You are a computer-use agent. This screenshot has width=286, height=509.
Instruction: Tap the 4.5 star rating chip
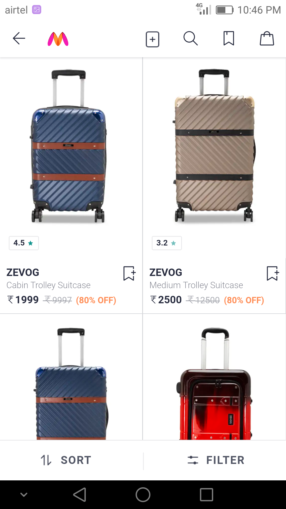[x=24, y=243]
